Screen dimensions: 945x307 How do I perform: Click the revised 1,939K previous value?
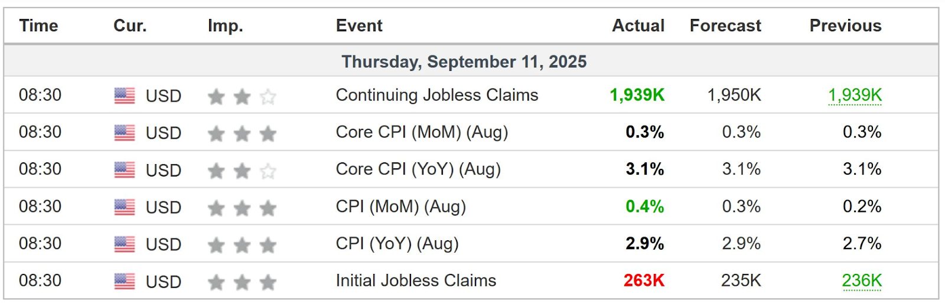click(854, 95)
